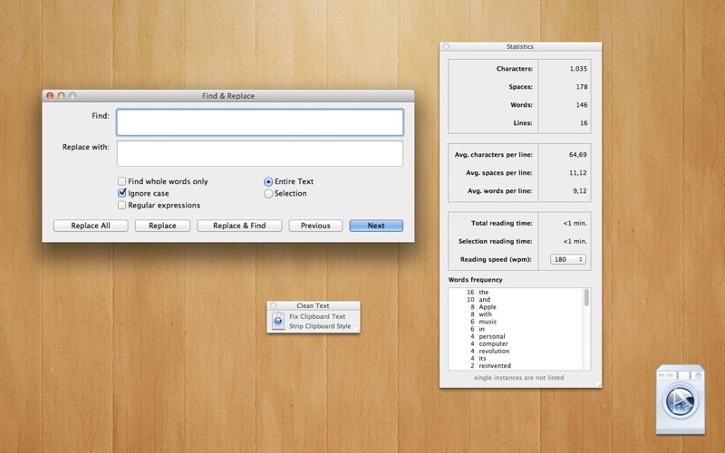Click the washing machine app icon
Screen dimensions: 725x453
[x=681, y=400]
